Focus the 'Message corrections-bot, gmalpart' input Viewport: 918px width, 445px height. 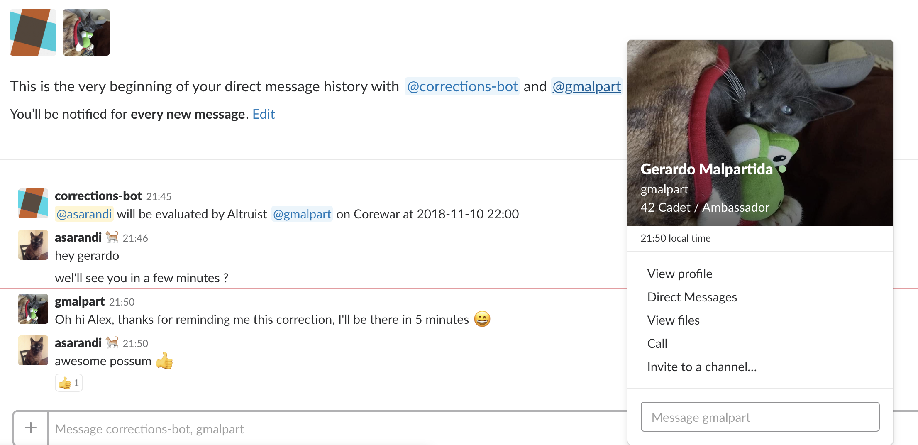point(337,429)
